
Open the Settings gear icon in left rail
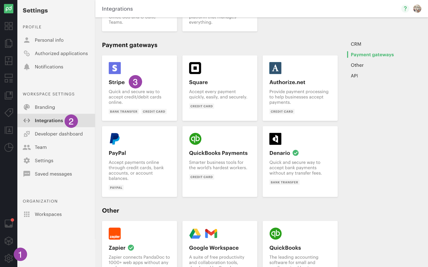click(9, 258)
